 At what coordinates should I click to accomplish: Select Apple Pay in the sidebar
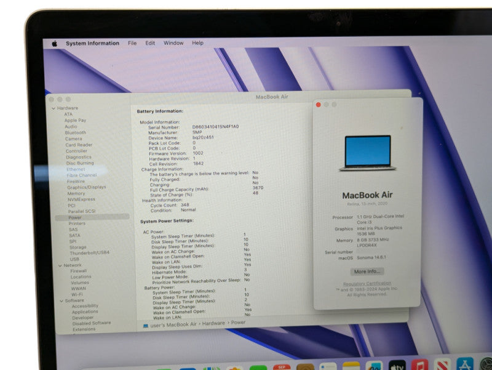point(75,120)
